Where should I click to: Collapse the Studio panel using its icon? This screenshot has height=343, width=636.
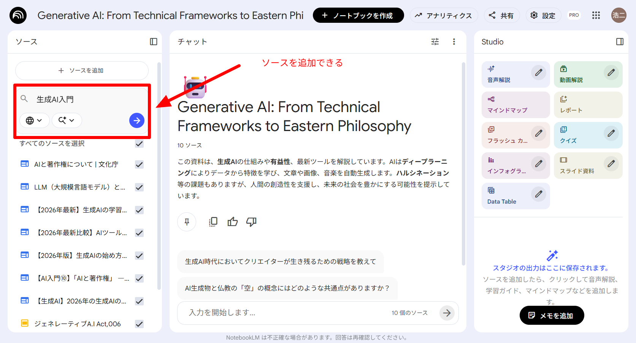620,42
